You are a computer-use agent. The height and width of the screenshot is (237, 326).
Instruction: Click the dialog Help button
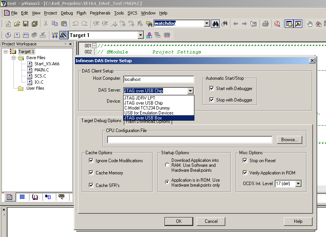point(298,221)
